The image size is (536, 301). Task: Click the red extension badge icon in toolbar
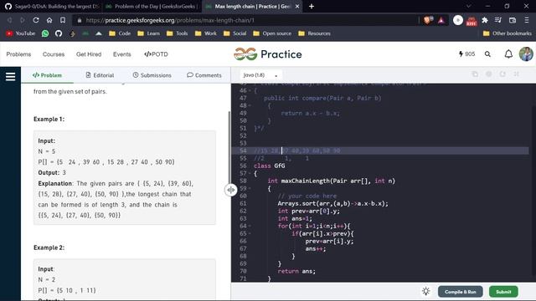point(472,21)
